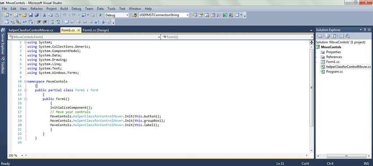Click the Properties icon in Solution Explorer
The height and width of the screenshot is (166, 373).
320,36
